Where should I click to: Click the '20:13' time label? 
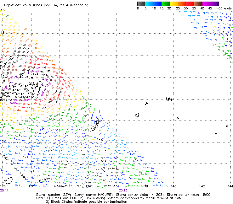coord(123,191)
